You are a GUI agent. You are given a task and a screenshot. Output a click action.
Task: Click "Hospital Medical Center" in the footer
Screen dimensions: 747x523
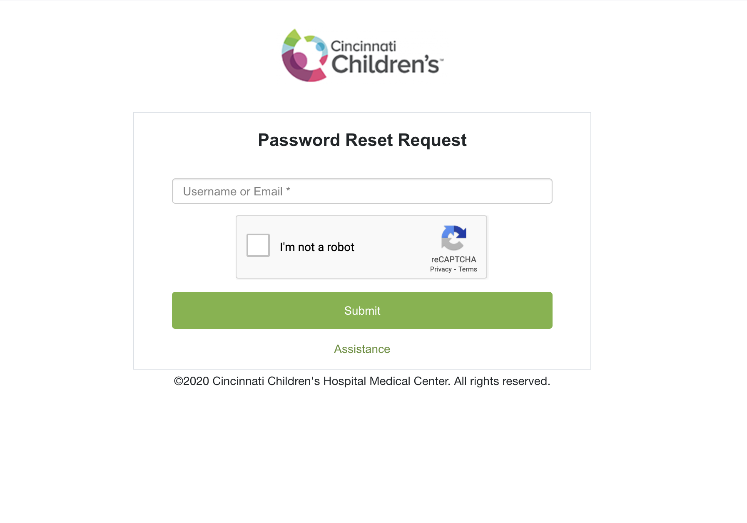click(x=387, y=381)
